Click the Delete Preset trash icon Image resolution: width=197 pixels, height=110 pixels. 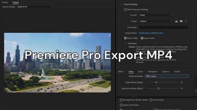tap(186, 21)
